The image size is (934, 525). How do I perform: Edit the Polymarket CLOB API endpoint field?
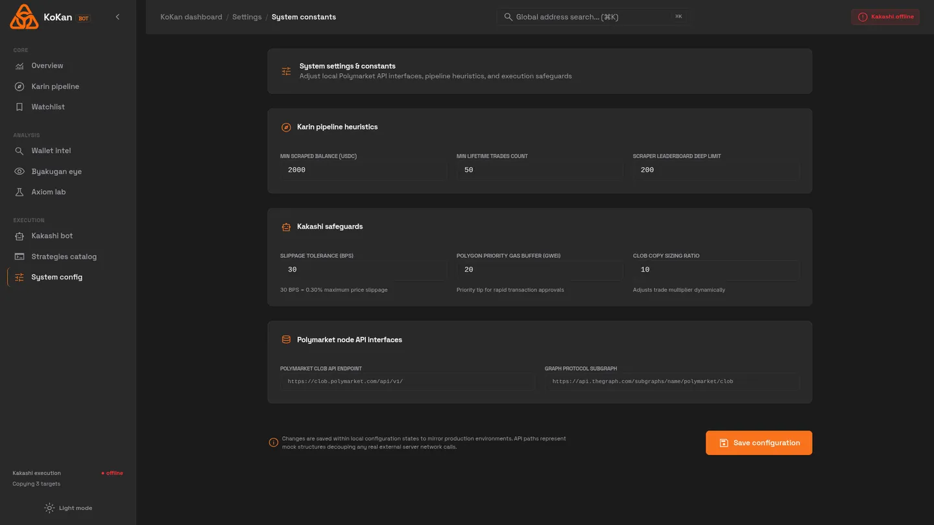(x=407, y=382)
